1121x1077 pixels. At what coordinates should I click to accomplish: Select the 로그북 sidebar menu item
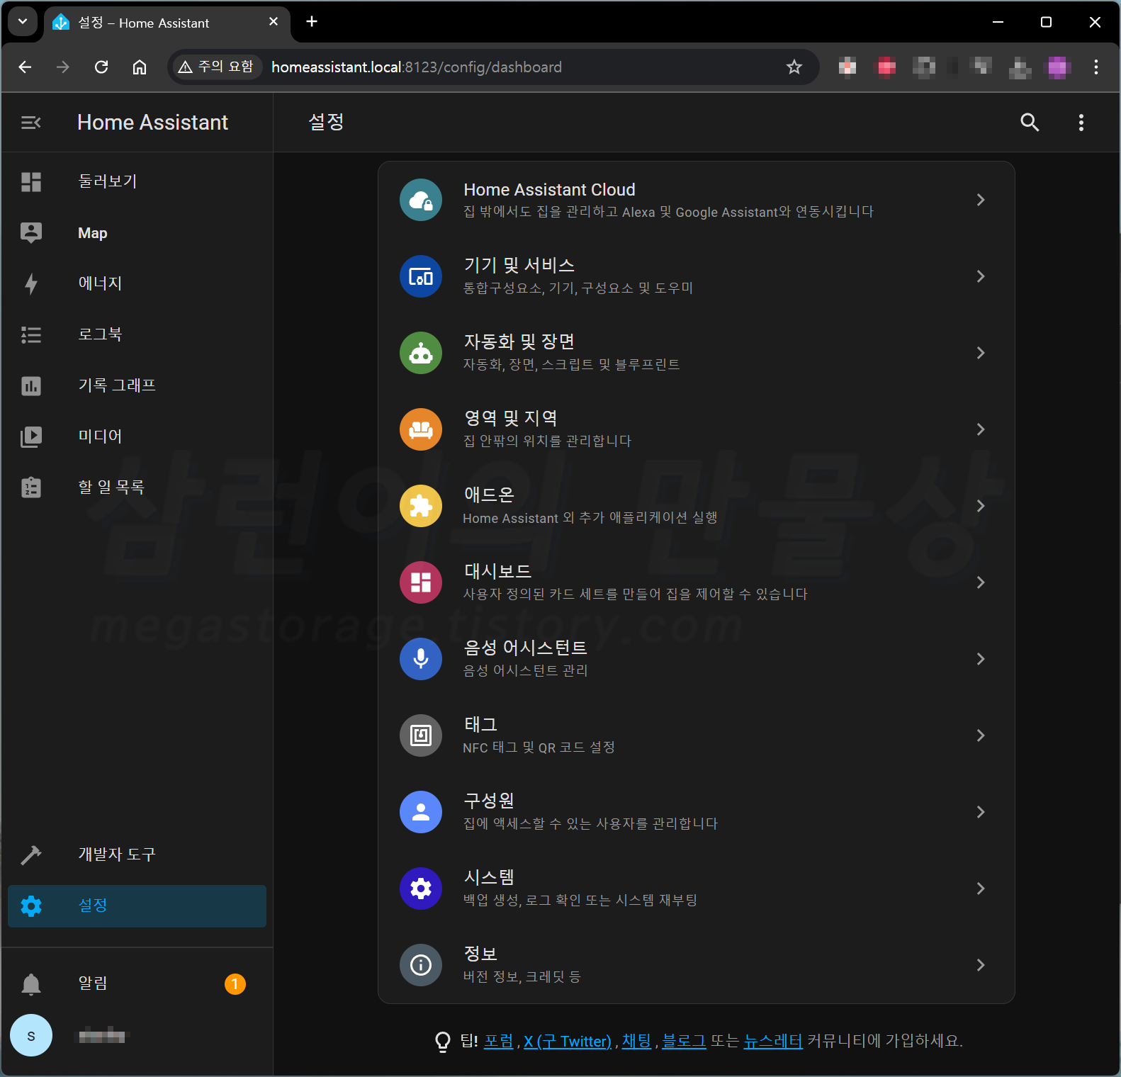click(x=137, y=334)
